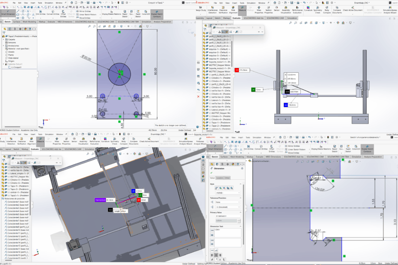Screen dimensions: 398x265
Task: Click Zoom to Fit above the Tapa2 sketch
Action: point(89,26)
